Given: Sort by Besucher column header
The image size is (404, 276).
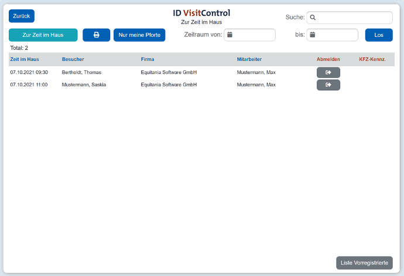Looking at the screenshot, I should 73,59.
